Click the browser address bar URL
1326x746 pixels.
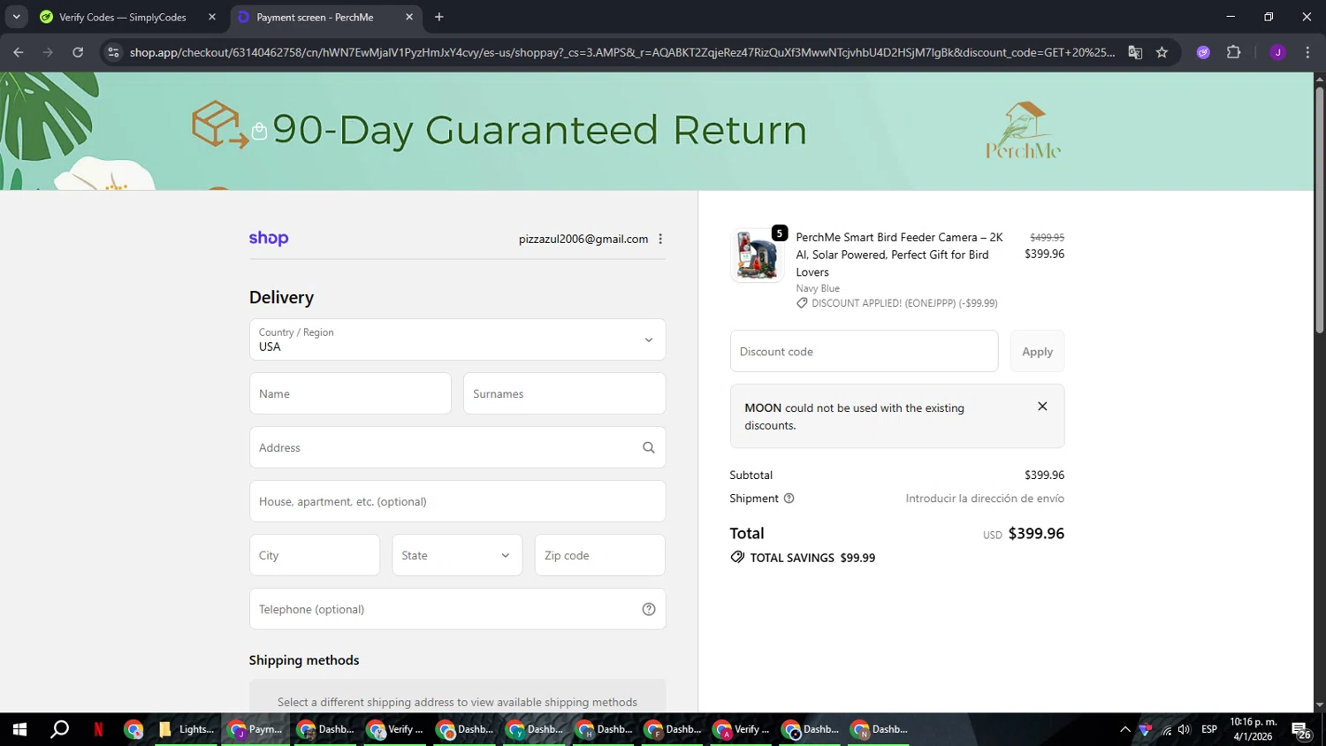point(621,52)
